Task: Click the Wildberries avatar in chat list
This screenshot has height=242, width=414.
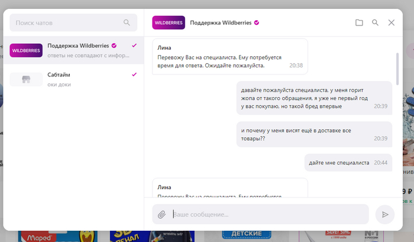Action: (x=26, y=50)
